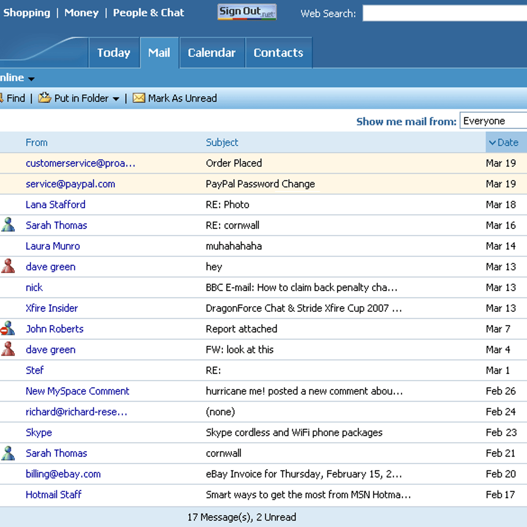This screenshot has width=527, height=527.
Task: Go to the Shopping link
Action: click(27, 13)
